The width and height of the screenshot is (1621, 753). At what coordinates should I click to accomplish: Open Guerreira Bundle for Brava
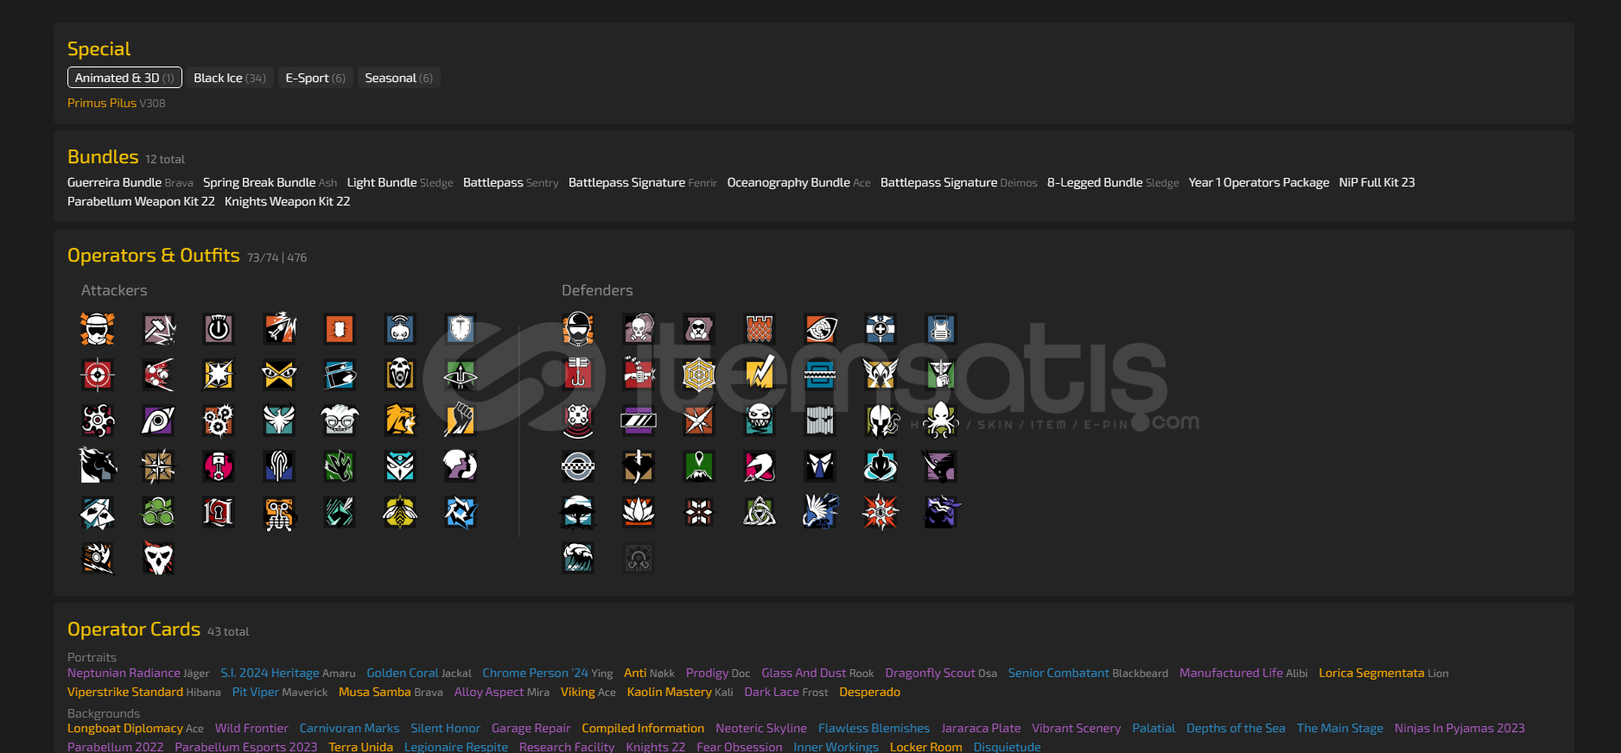click(x=130, y=182)
